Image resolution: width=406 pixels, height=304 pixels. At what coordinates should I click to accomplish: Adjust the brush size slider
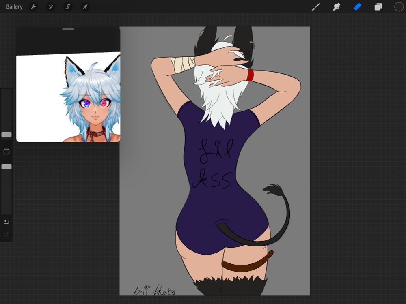coord(6,134)
